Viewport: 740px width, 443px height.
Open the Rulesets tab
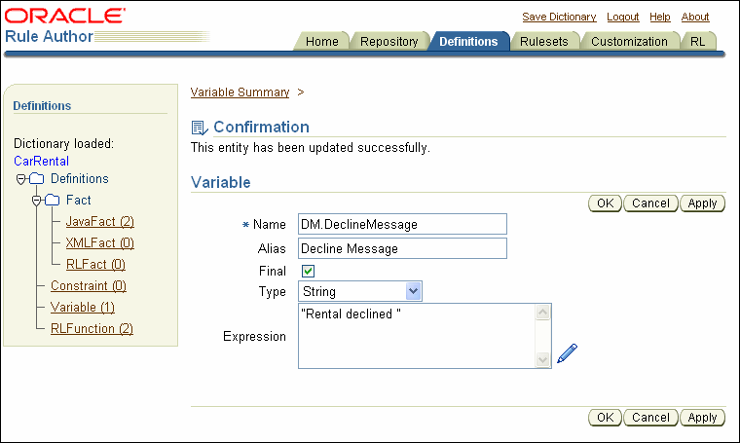(x=543, y=42)
